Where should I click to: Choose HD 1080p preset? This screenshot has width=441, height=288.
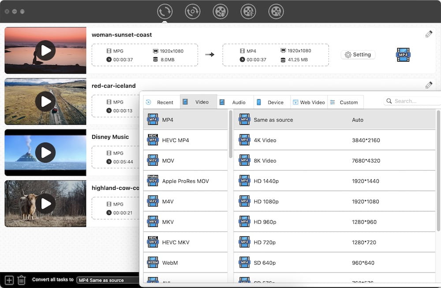pyautogui.click(x=334, y=201)
